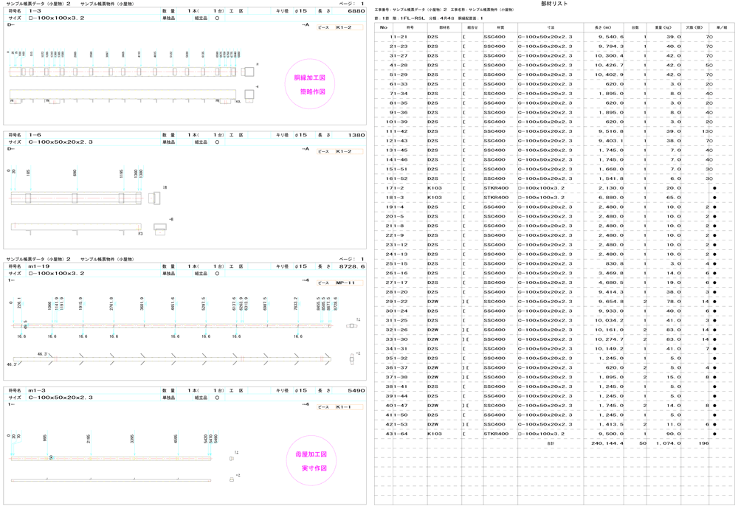Click the filled dot in table row 17

[714, 188]
